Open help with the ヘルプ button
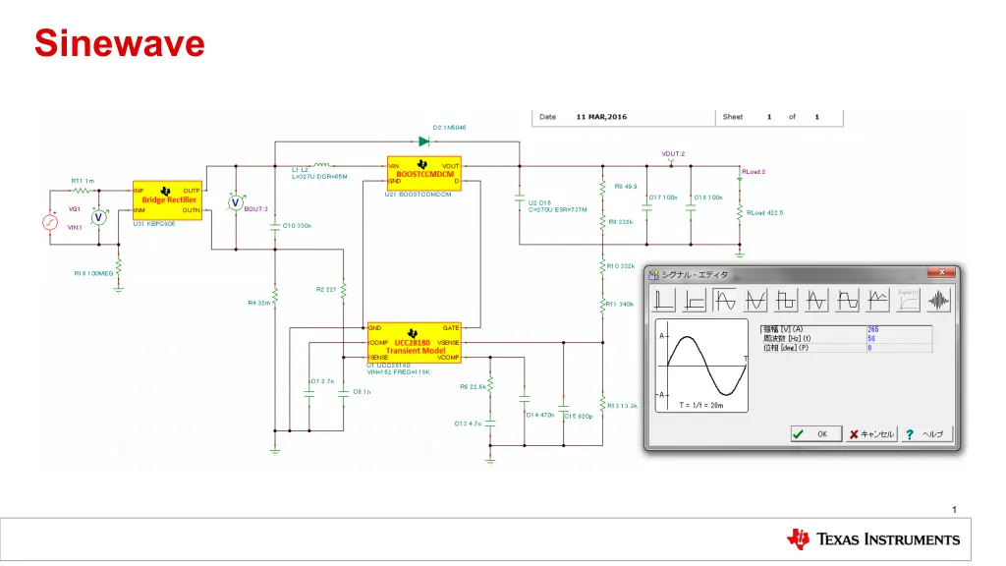The width and height of the screenshot is (1006, 566). [x=925, y=433]
